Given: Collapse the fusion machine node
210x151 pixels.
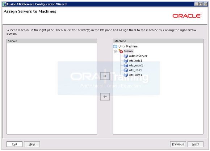Looking at the screenshot, I should coord(115,51).
